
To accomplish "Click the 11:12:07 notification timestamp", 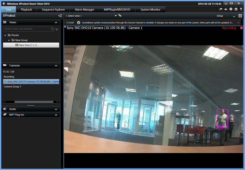I will pos(70,23).
